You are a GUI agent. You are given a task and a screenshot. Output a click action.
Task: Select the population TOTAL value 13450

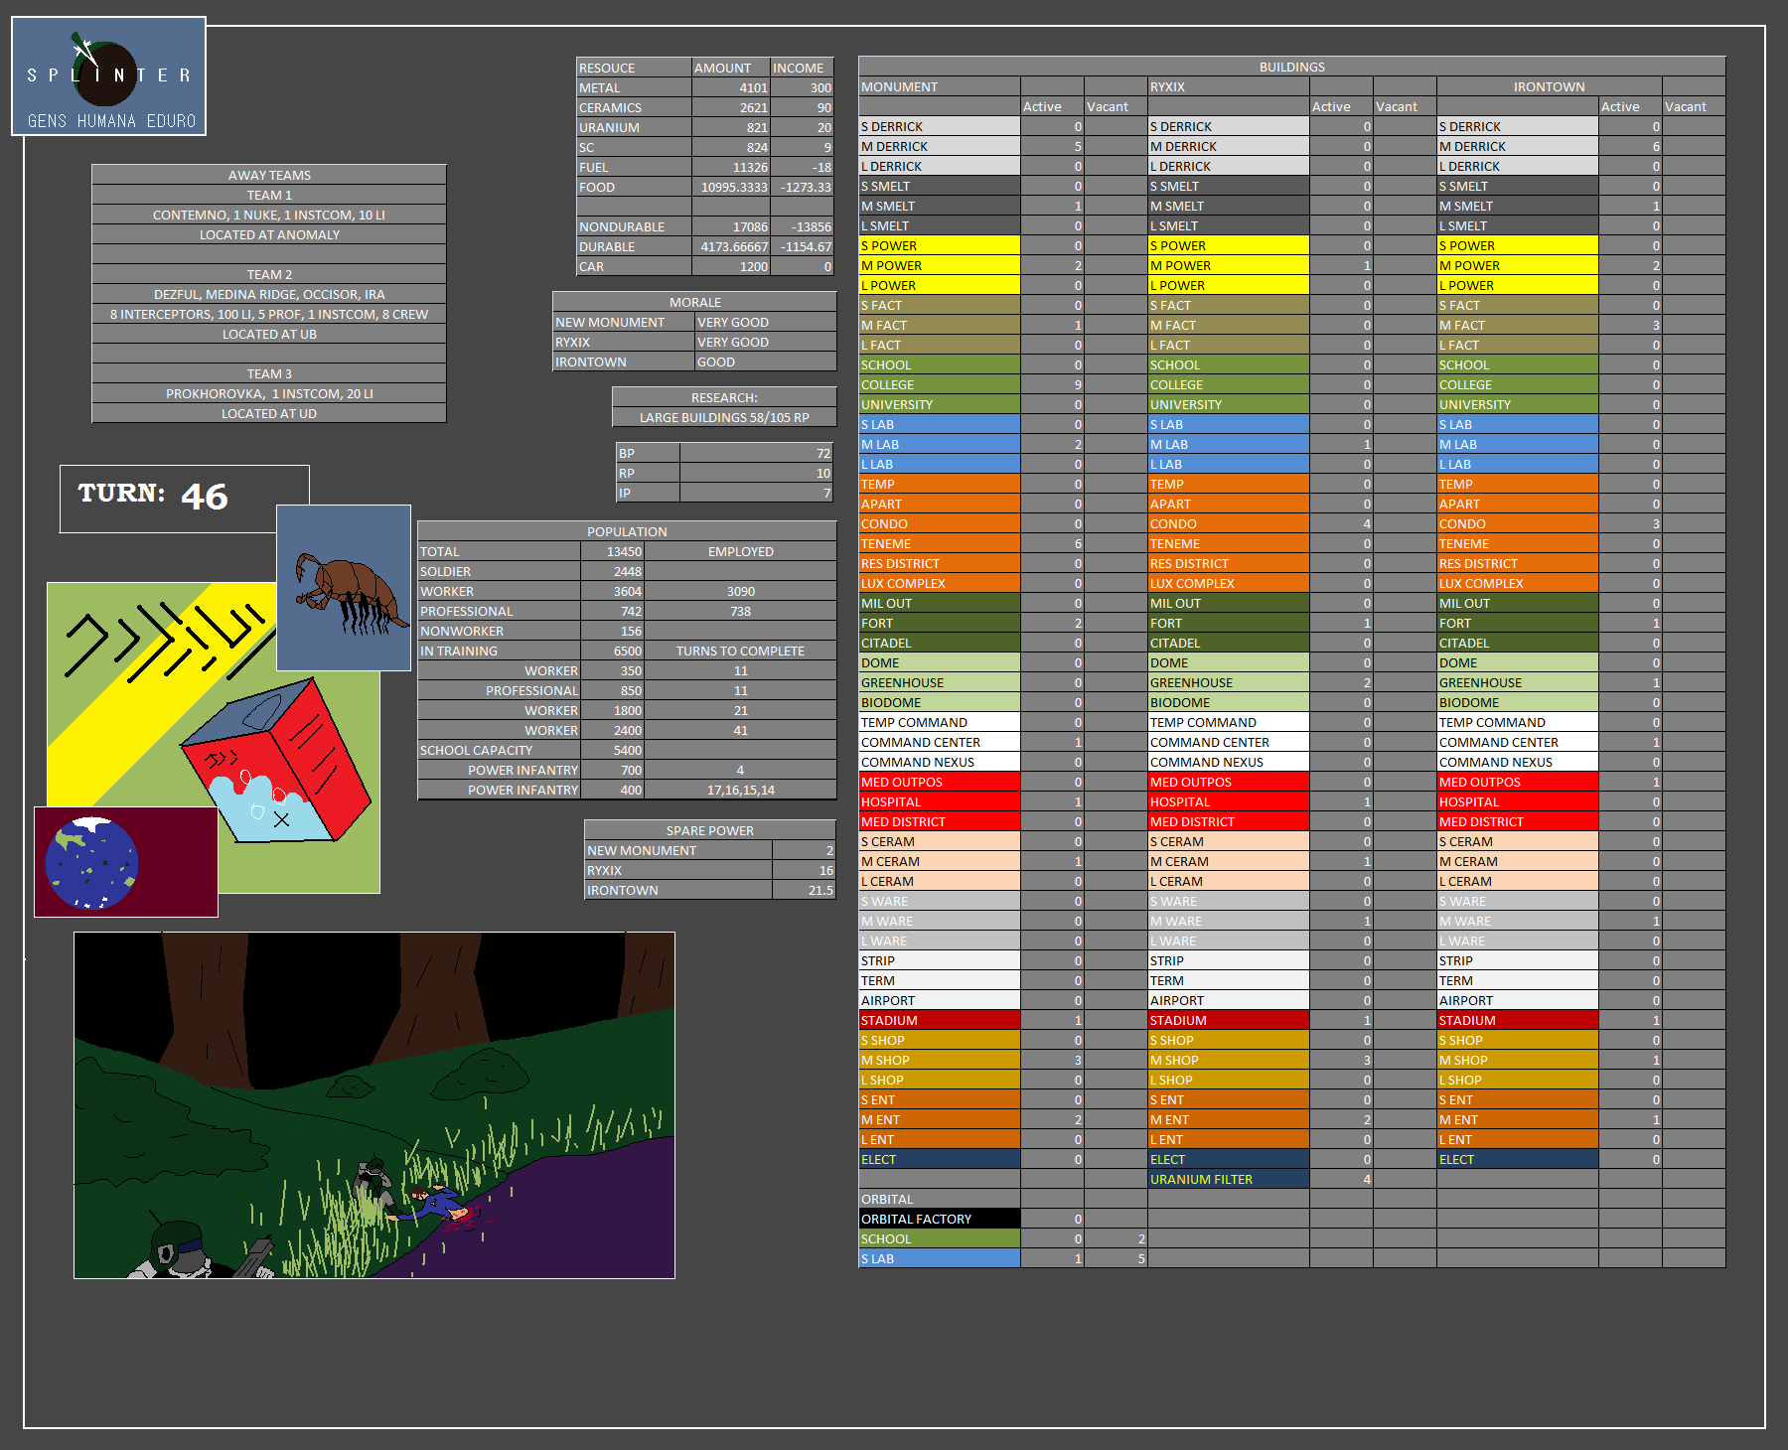click(x=613, y=552)
